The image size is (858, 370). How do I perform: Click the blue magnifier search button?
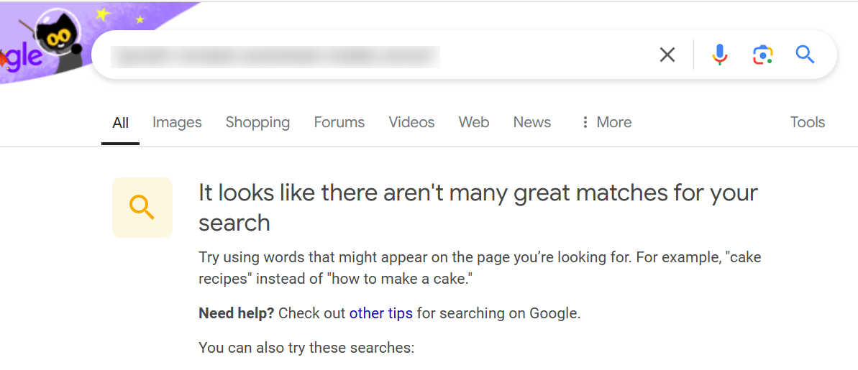click(805, 55)
